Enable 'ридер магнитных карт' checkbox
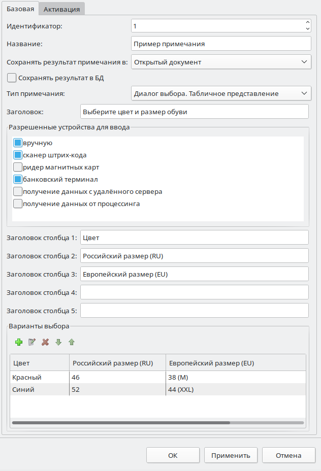 (18, 167)
